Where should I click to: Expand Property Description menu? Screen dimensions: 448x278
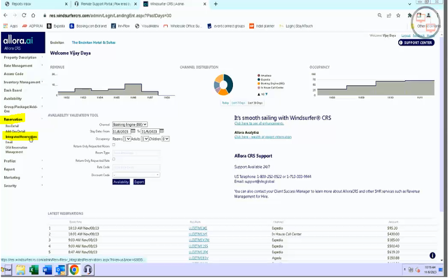point(20,58)
